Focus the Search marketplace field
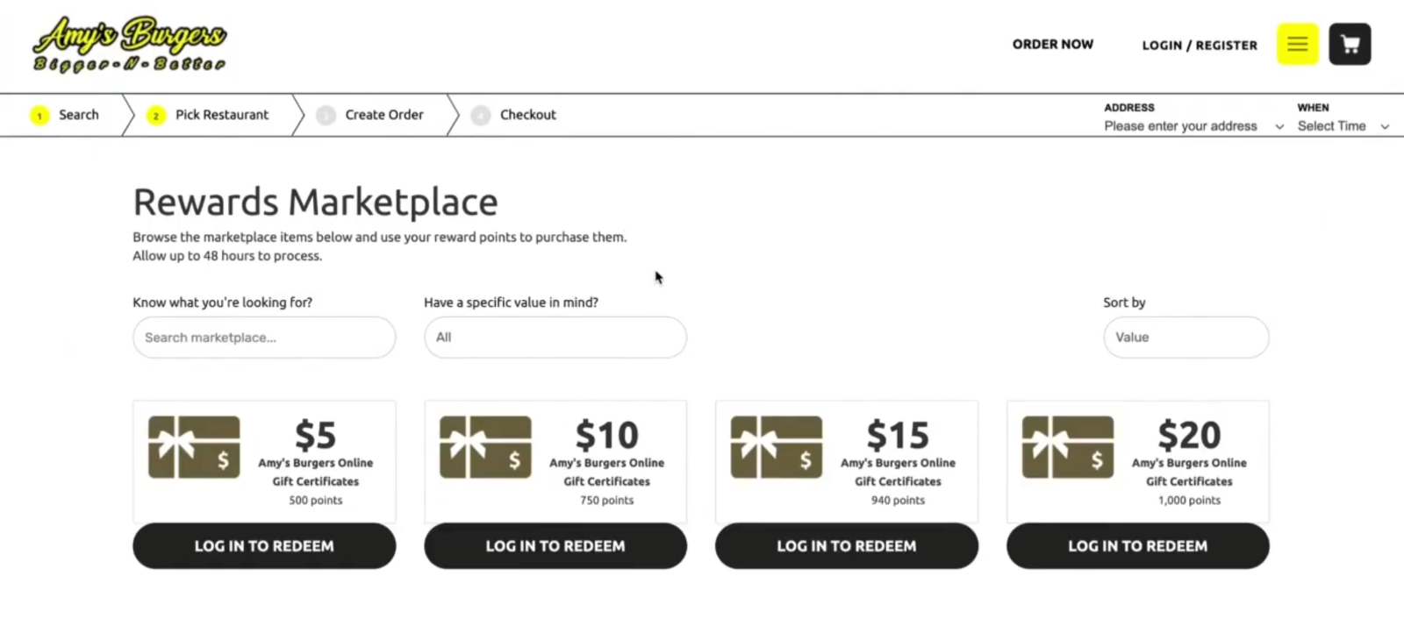Screen dimensions: 1404x633 [264, 338]
